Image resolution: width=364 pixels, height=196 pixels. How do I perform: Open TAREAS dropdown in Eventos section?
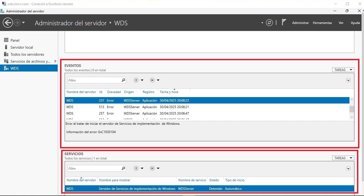pos(343,70)
